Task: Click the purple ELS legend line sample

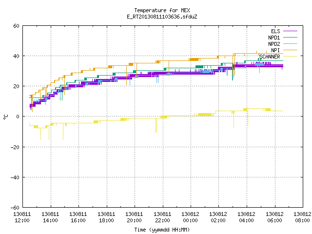Action: 290,31
